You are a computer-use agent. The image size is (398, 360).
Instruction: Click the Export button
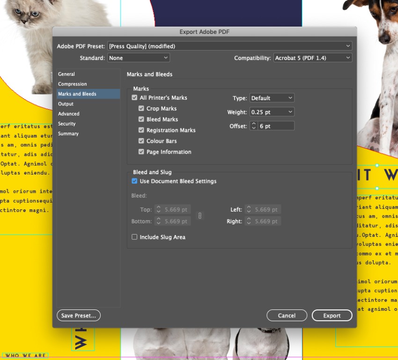click(x=332, y=316)
